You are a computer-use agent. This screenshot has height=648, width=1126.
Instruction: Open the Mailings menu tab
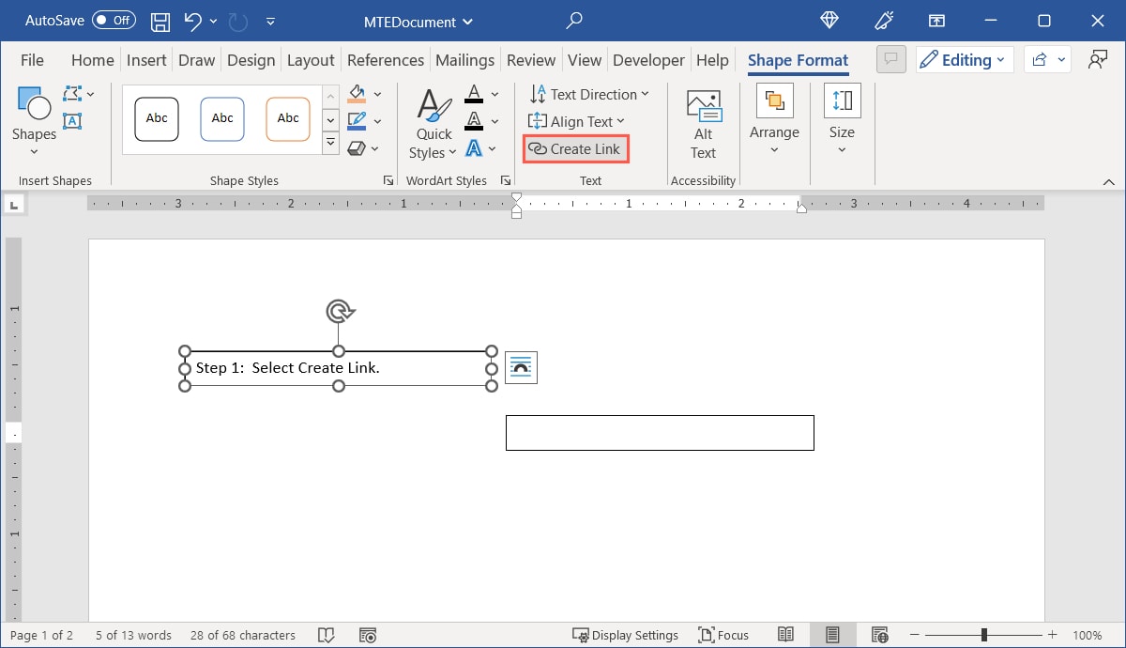464,59
